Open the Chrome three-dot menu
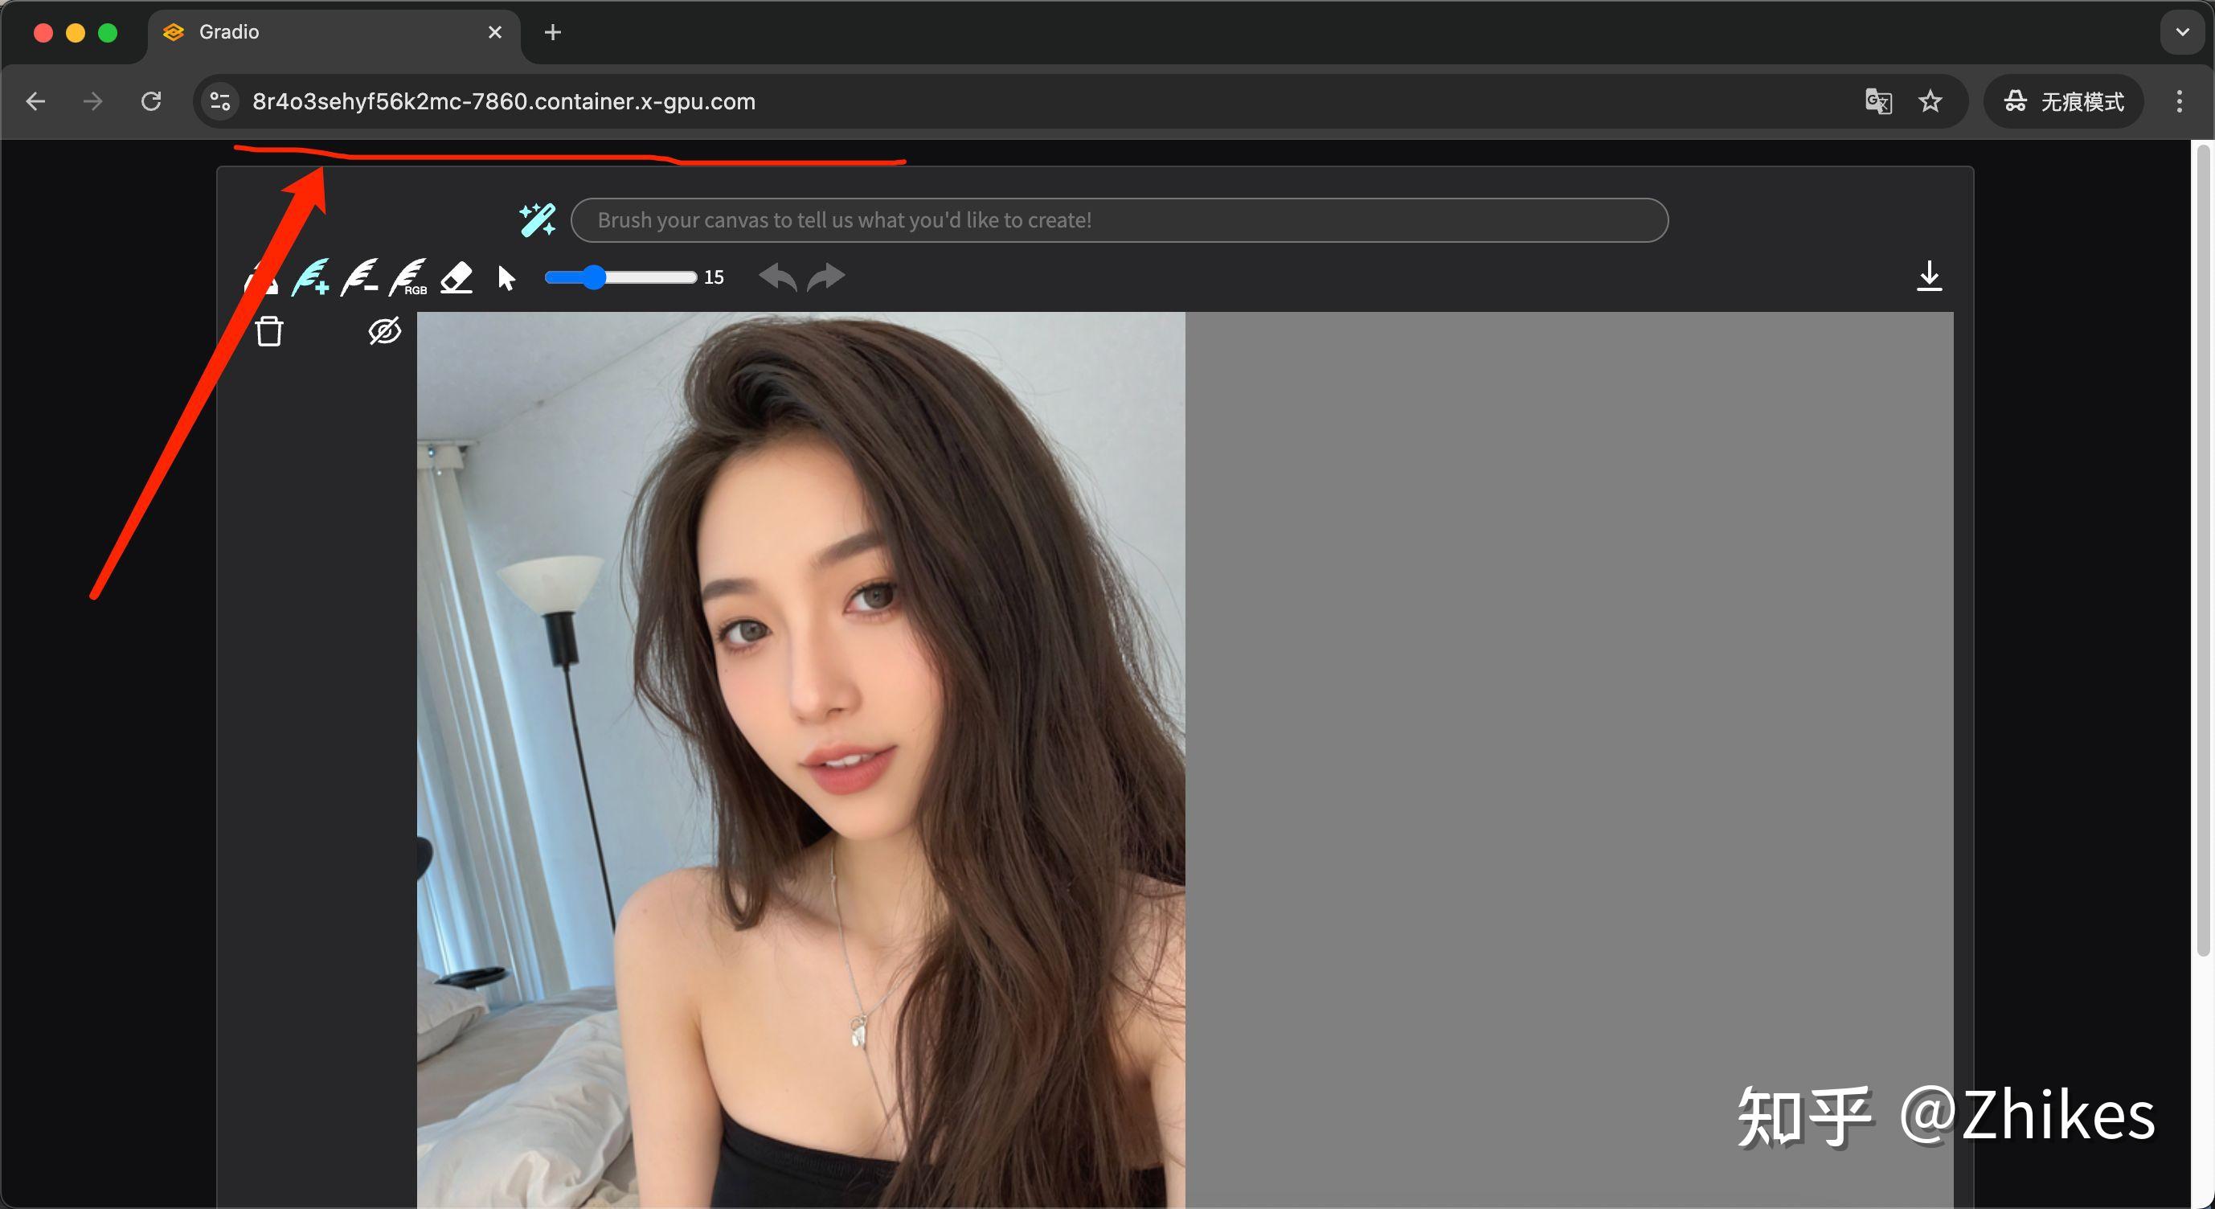The height and width of the screenshot is (1209, 2215). 2179,101
